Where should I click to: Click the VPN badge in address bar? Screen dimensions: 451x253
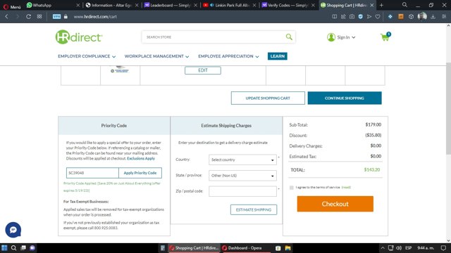pos(56,17)
